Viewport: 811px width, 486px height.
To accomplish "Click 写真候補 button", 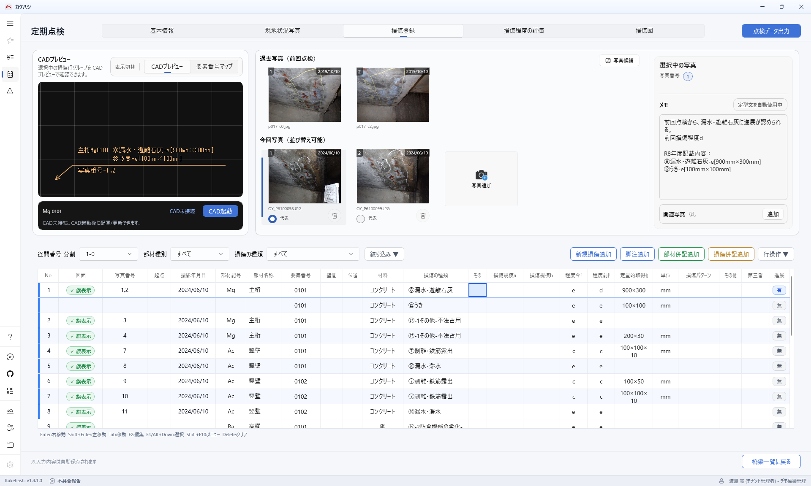I will pos(619,60).
